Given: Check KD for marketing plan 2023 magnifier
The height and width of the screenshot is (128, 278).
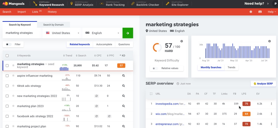Looking at the screenshot, I should coord(124,106).
